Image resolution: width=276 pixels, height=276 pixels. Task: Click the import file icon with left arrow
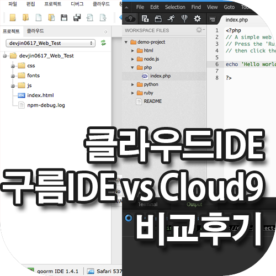[x=90, y=18]
